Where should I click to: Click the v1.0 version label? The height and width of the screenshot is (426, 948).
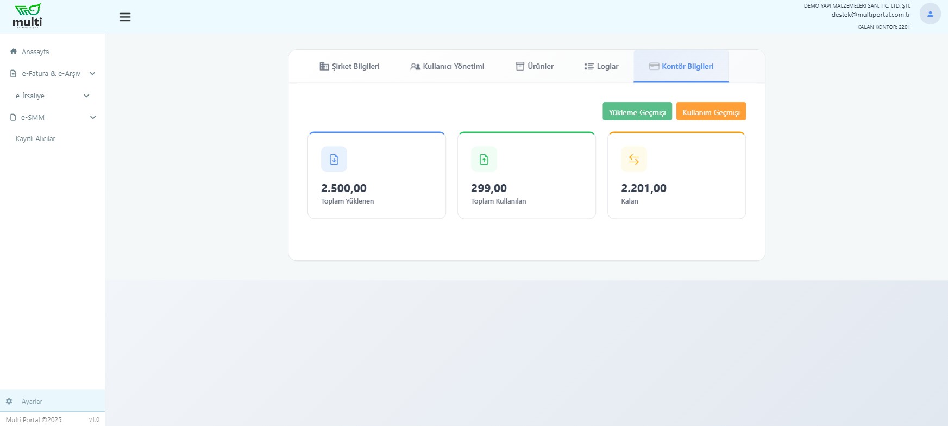pos(95,419)
